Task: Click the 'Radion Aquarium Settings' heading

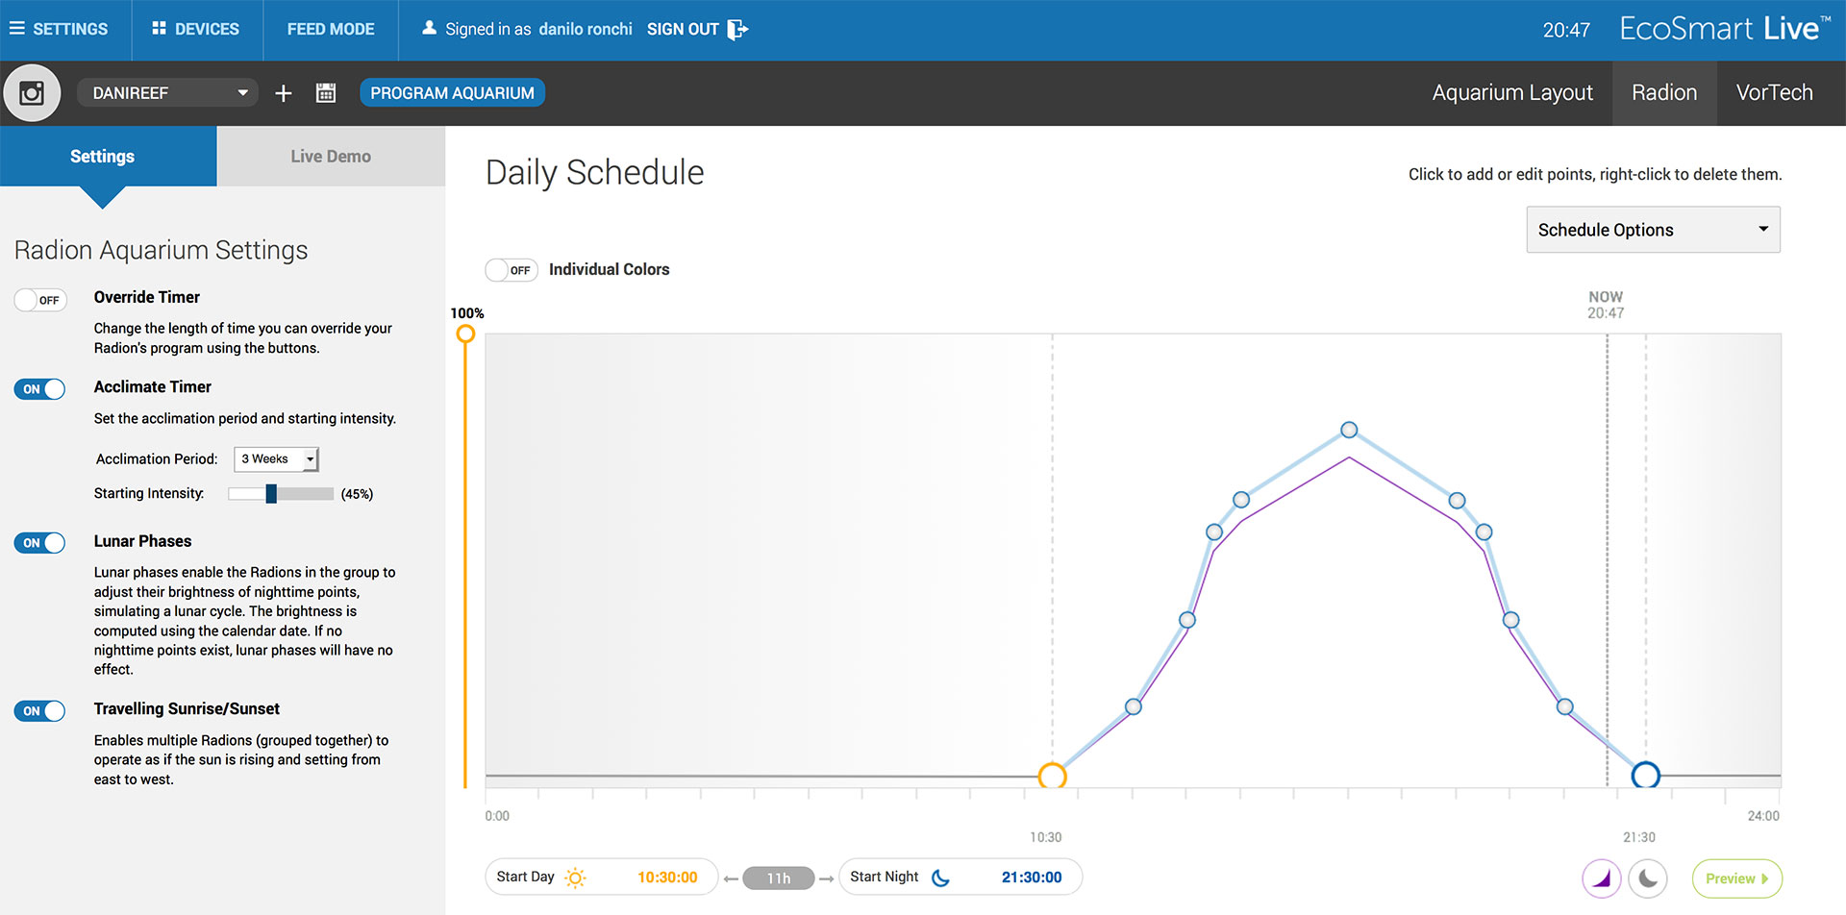Action: pyautogui.click(x=161, y=250)
